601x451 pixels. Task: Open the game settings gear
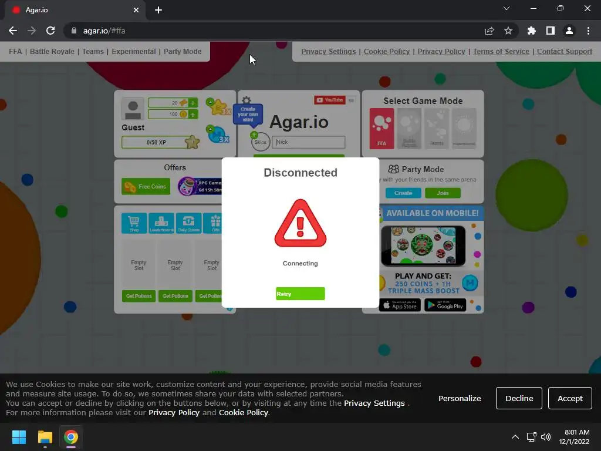(x=247, y=100)
